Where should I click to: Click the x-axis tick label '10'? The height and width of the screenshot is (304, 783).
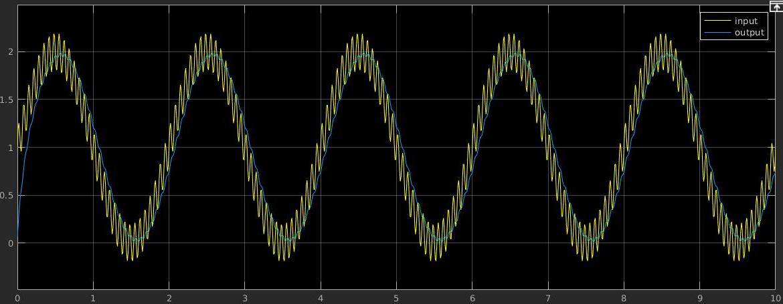pos(776,299)
